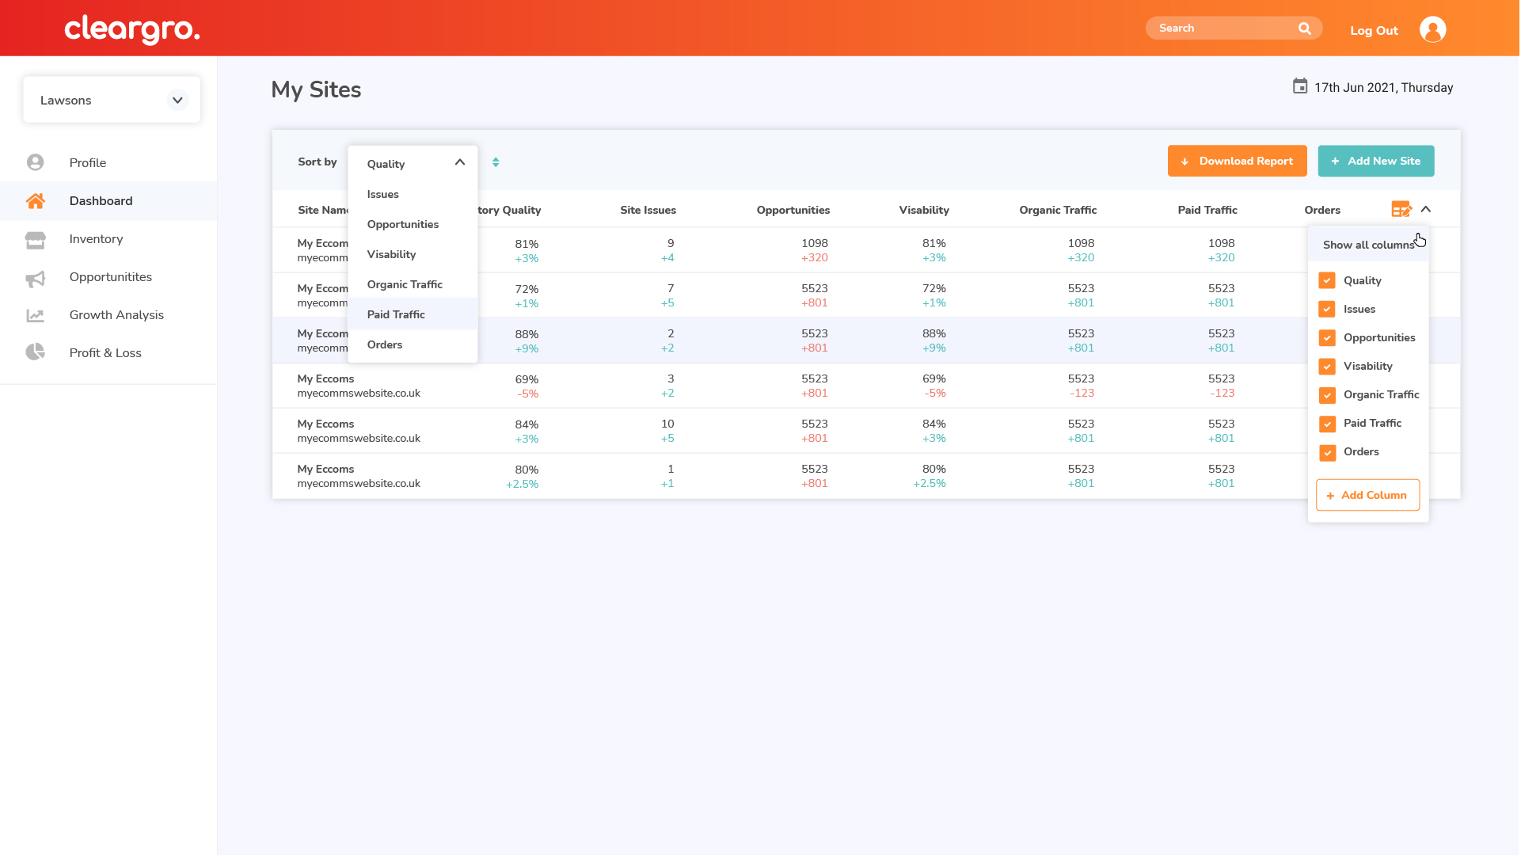Click the Opportunities megaphone icon
Screen dimensions: 1521x856
(36, 278)
